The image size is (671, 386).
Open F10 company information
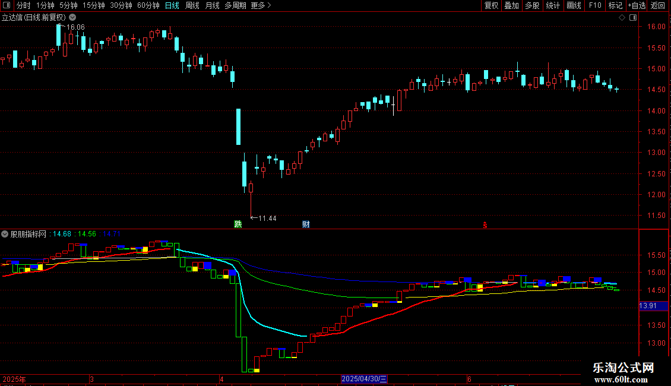[595, 5]
